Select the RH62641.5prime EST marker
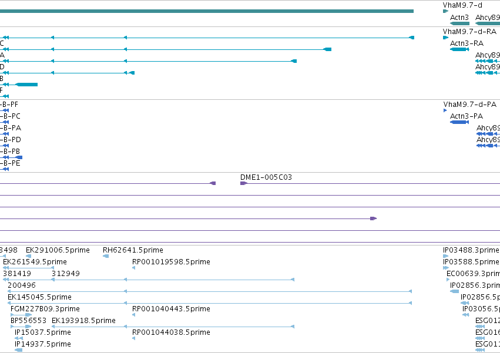500x353 pixels. [x=106, y=256]
